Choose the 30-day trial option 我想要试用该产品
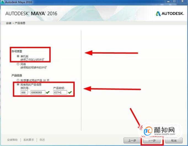188x146 pixels. (x=18, y=80)
